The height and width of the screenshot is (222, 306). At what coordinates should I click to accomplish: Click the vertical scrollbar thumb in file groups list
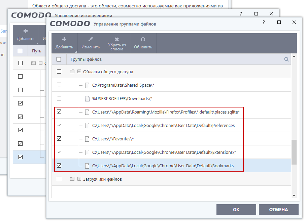tap(294, 152)
